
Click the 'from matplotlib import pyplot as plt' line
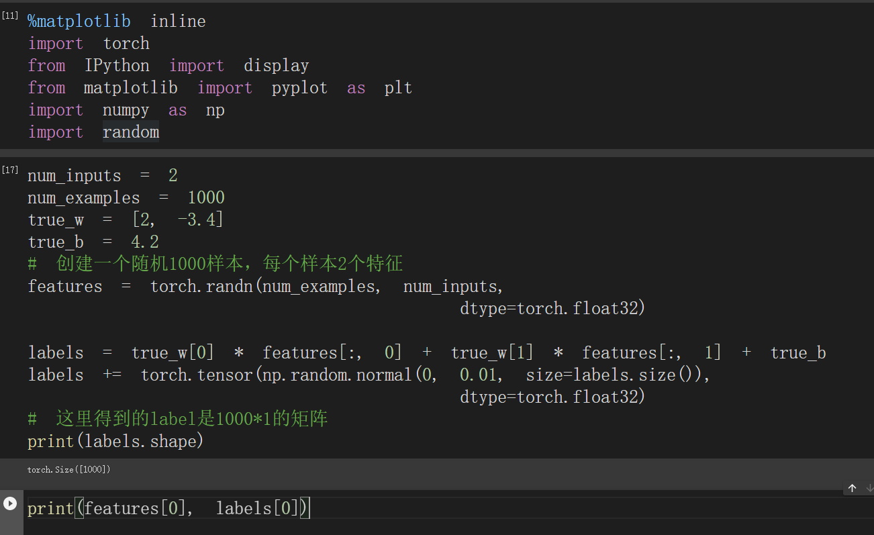point(220,88)
